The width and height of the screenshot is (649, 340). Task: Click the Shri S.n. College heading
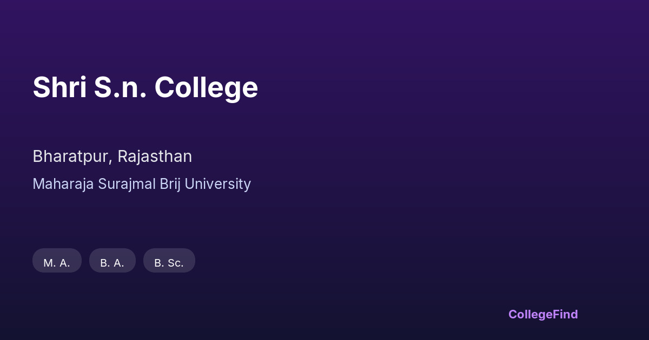tap(145, 87)
